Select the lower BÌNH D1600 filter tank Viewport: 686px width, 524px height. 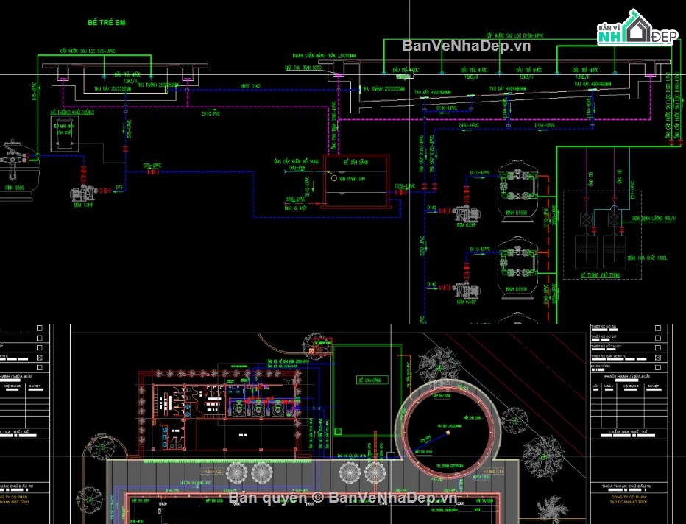pos(518,268)
